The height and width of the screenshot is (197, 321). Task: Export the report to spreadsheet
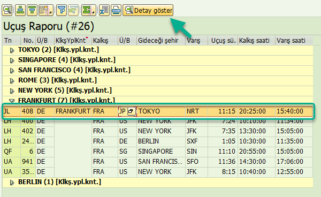(x=104, y=10)
